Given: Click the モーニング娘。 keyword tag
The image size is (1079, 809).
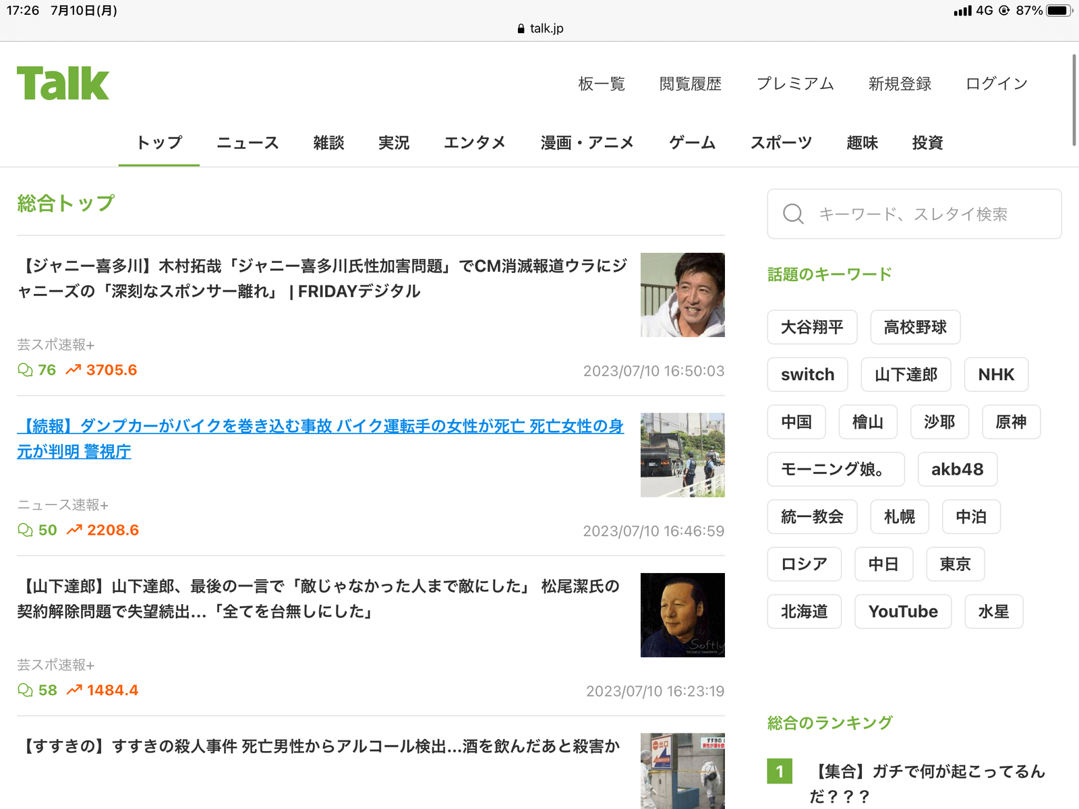Looking at the screenshot, I should 836,469.
